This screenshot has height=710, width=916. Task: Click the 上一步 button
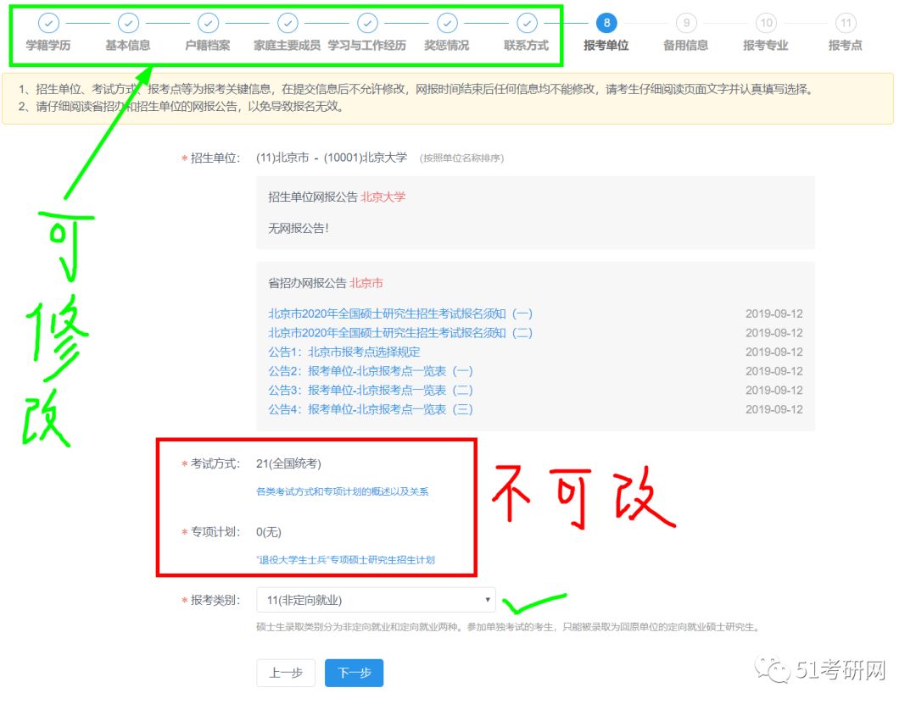pos(286,674)
